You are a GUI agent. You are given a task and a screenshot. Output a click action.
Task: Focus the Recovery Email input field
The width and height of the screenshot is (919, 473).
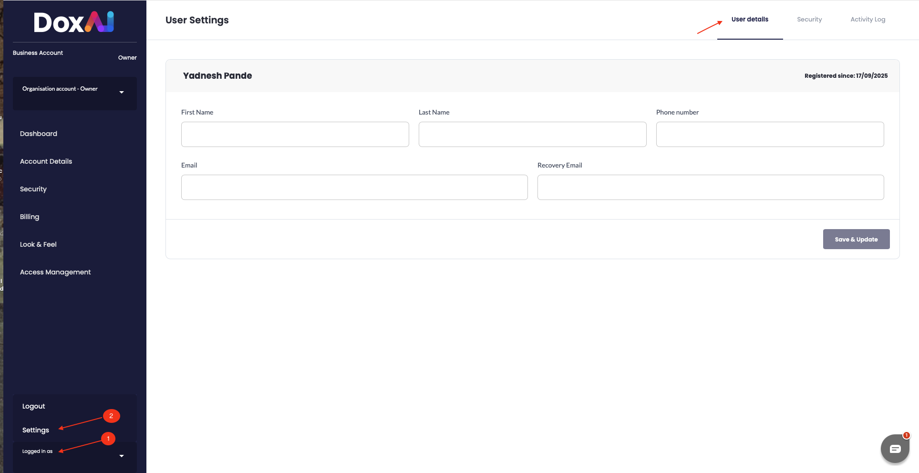tap(711, 187)
